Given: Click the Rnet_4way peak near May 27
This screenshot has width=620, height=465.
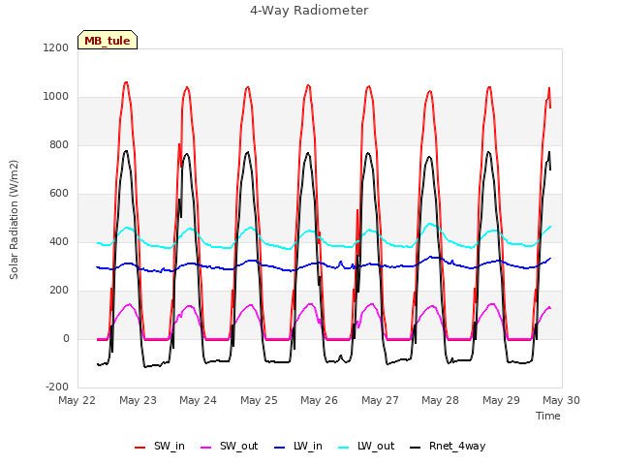Looking at the screenshot, I should click(368, 153).
